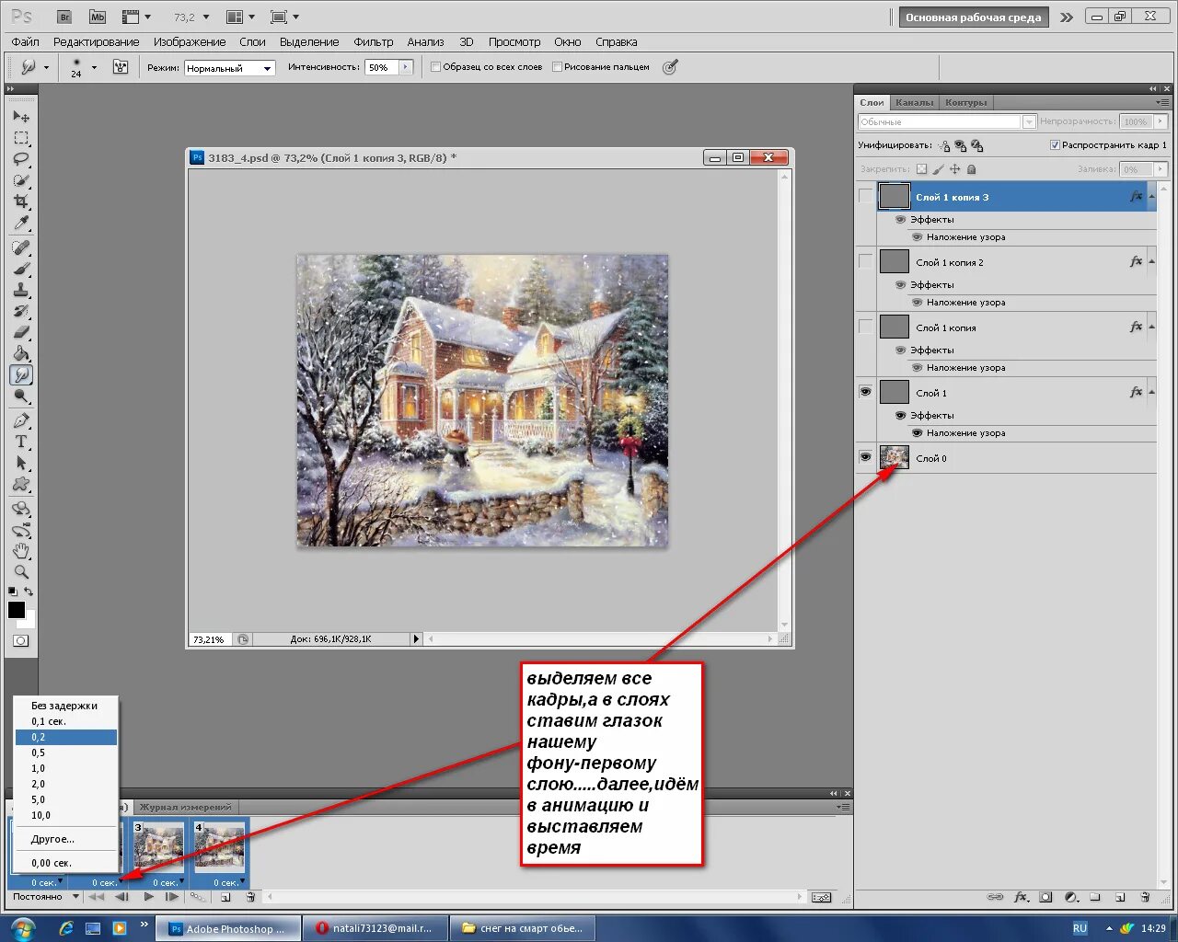The height and width of the screenshot is (942, 1178).
Task: Show layer 'Слой 1 копия 2'
Action: pos(865,261)
